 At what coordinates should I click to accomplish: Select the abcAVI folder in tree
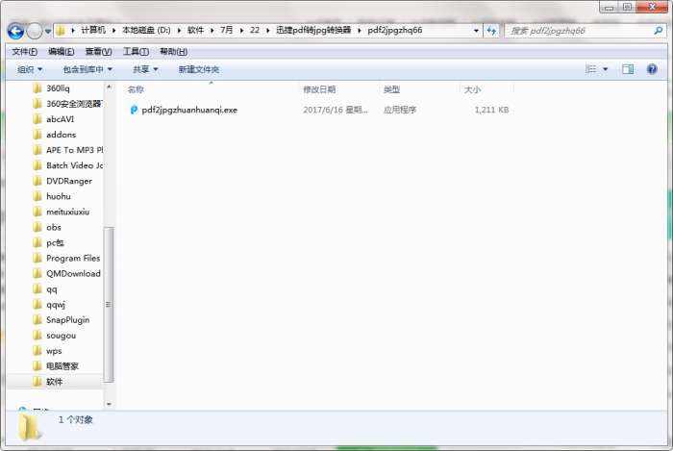click(x=60, y=119)
